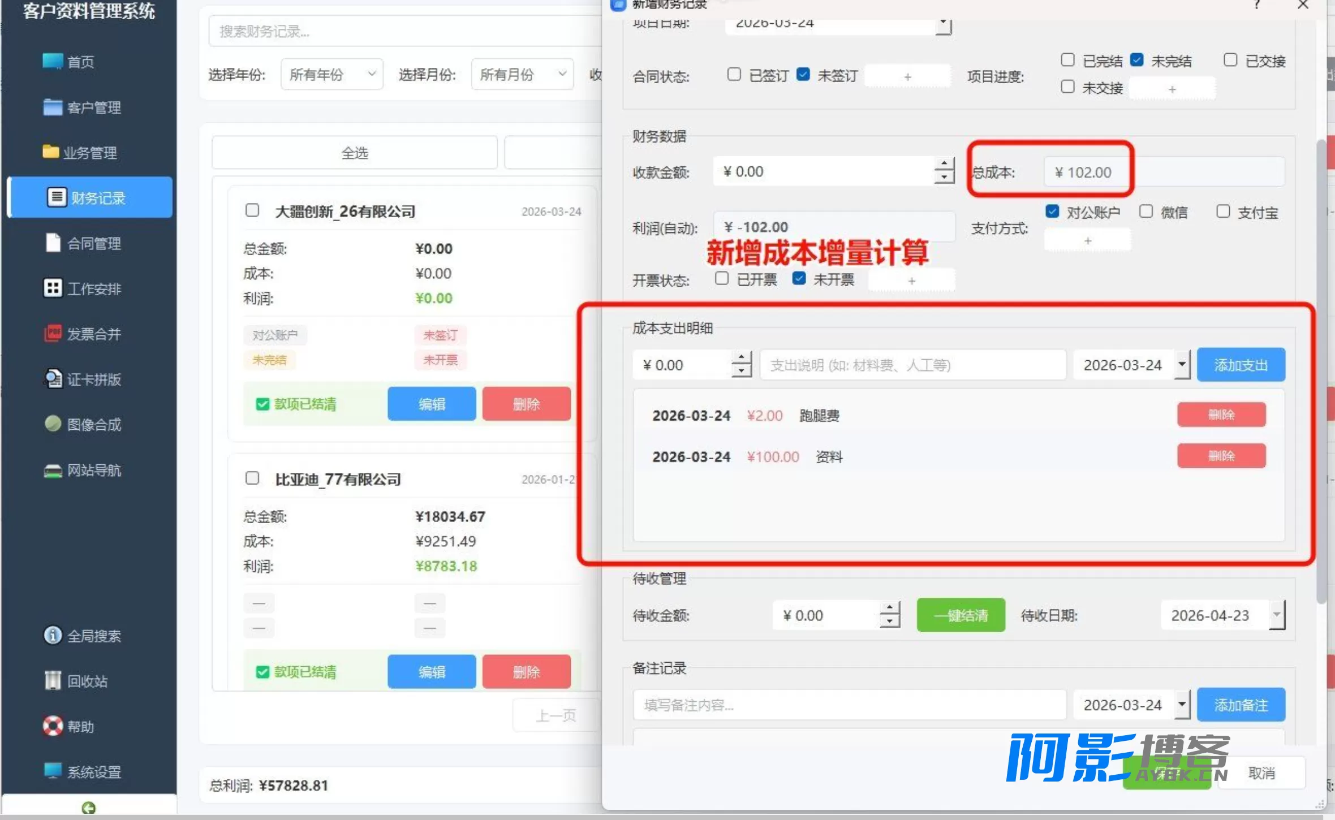Uncheck the 未签订 checkbox
The height and width of the screenshot is (820, 1335).
803,75
